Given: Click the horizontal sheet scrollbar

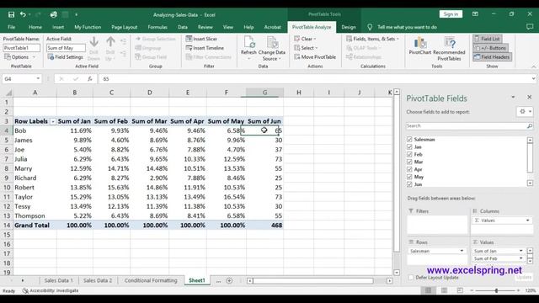Looking at the screenshot, I should tap(312, 281).
